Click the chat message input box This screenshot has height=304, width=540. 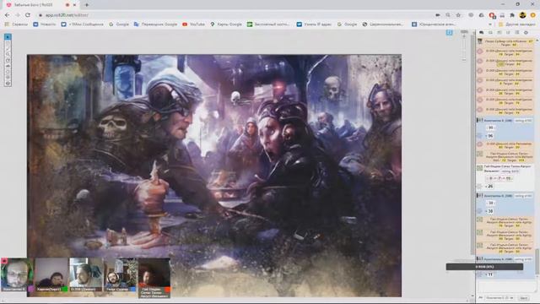pyautogui.click(x=506, y=287)
